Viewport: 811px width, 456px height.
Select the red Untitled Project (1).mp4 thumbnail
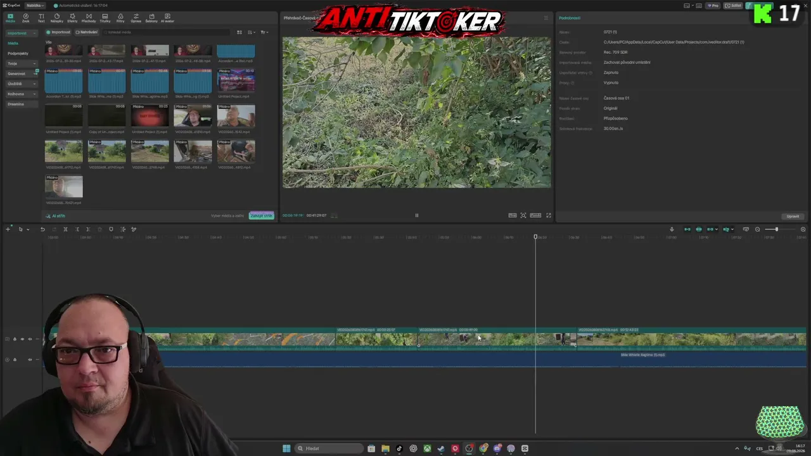click(x=150, y=116)
